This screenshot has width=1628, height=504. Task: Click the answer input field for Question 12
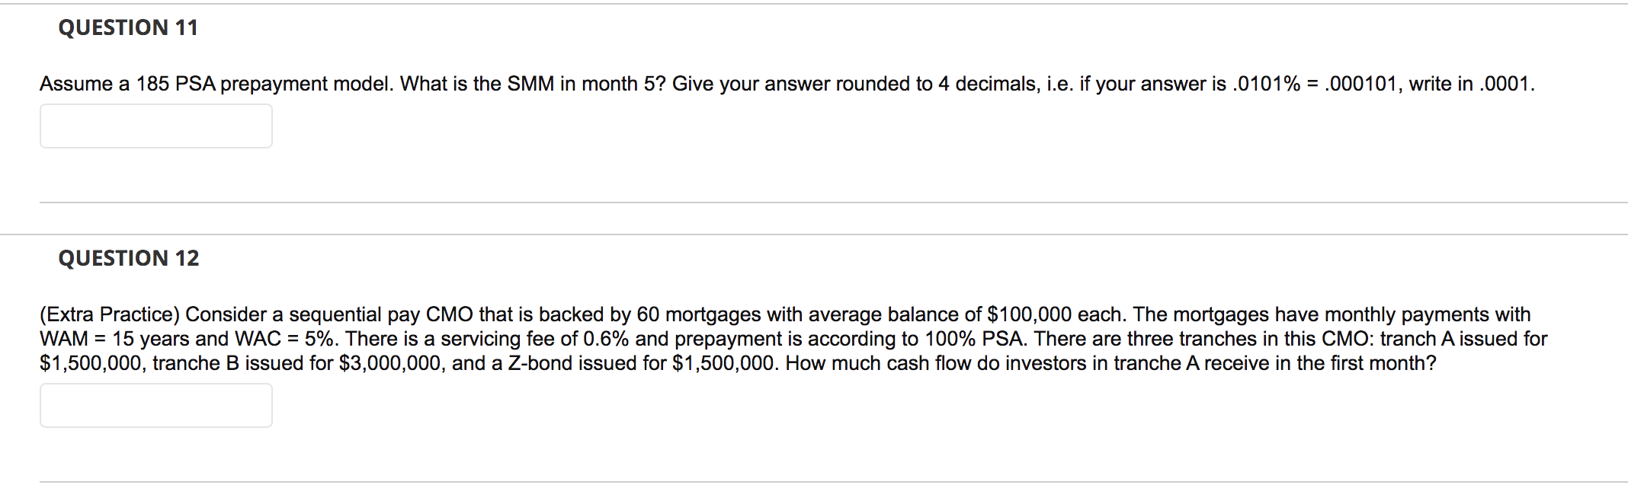pyautogui.click(x=155, y=405)
